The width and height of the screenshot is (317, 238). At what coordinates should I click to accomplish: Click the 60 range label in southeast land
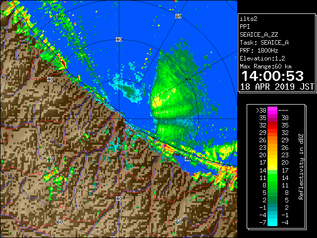point(178,222)
